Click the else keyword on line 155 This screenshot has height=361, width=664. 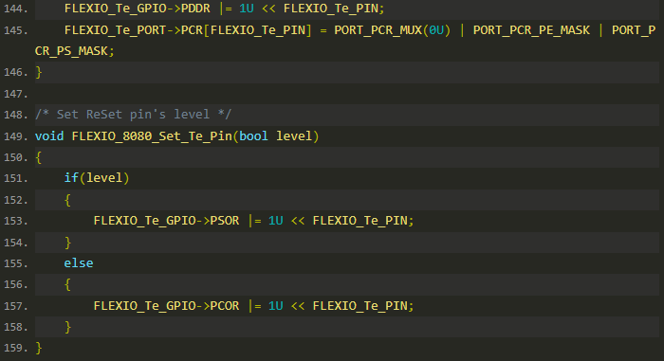coord(79,263)
